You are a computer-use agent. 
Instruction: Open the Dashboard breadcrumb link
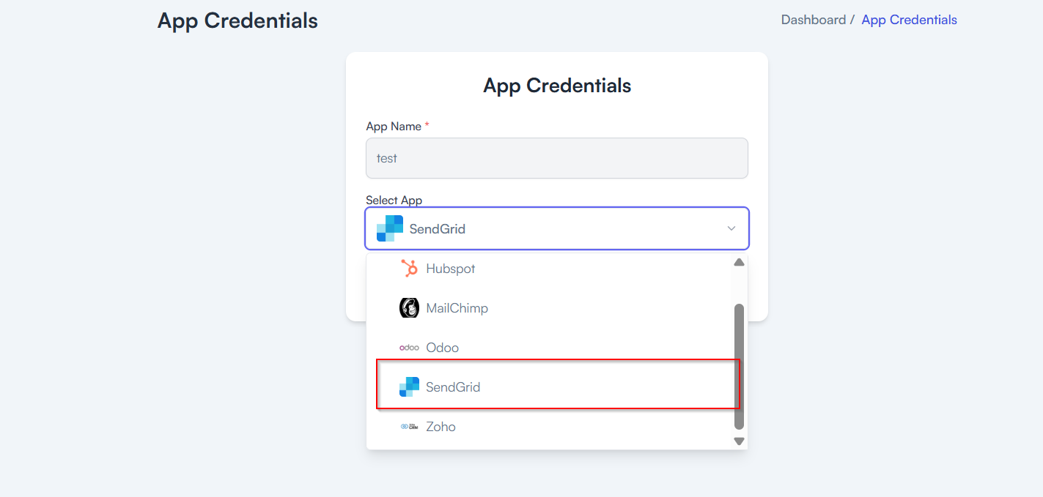pos(813,20)
